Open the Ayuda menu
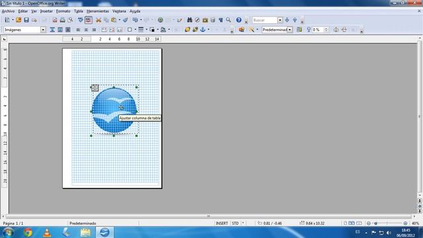The width and height of the screenshot is (423, 238). tap(135, 11)
